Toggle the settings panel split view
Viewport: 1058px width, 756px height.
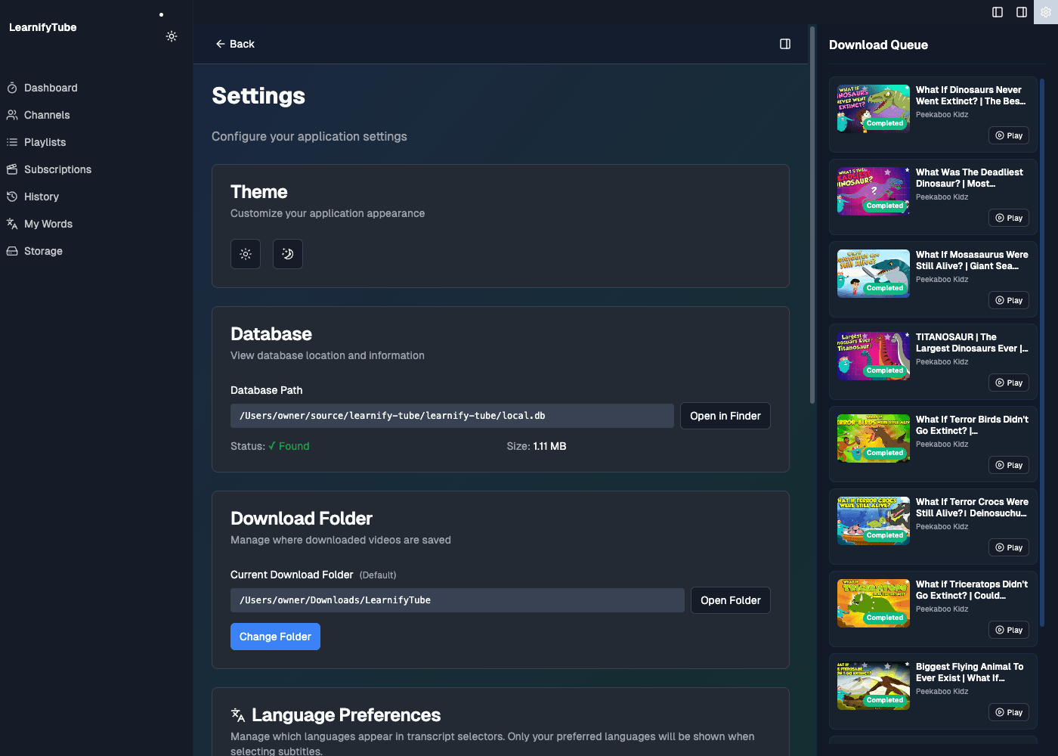pyautogui.click(x=784, y=44)
